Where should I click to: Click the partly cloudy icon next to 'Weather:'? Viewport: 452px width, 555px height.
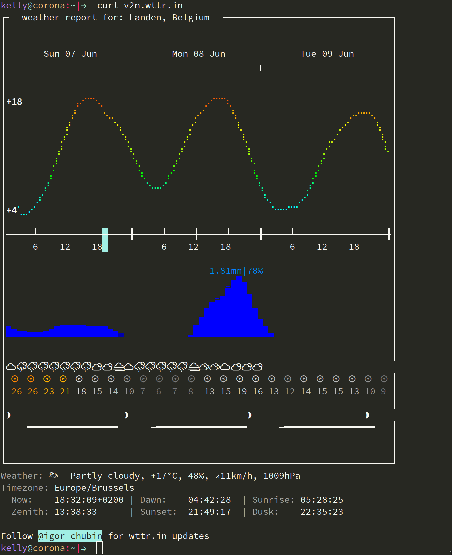54,475
